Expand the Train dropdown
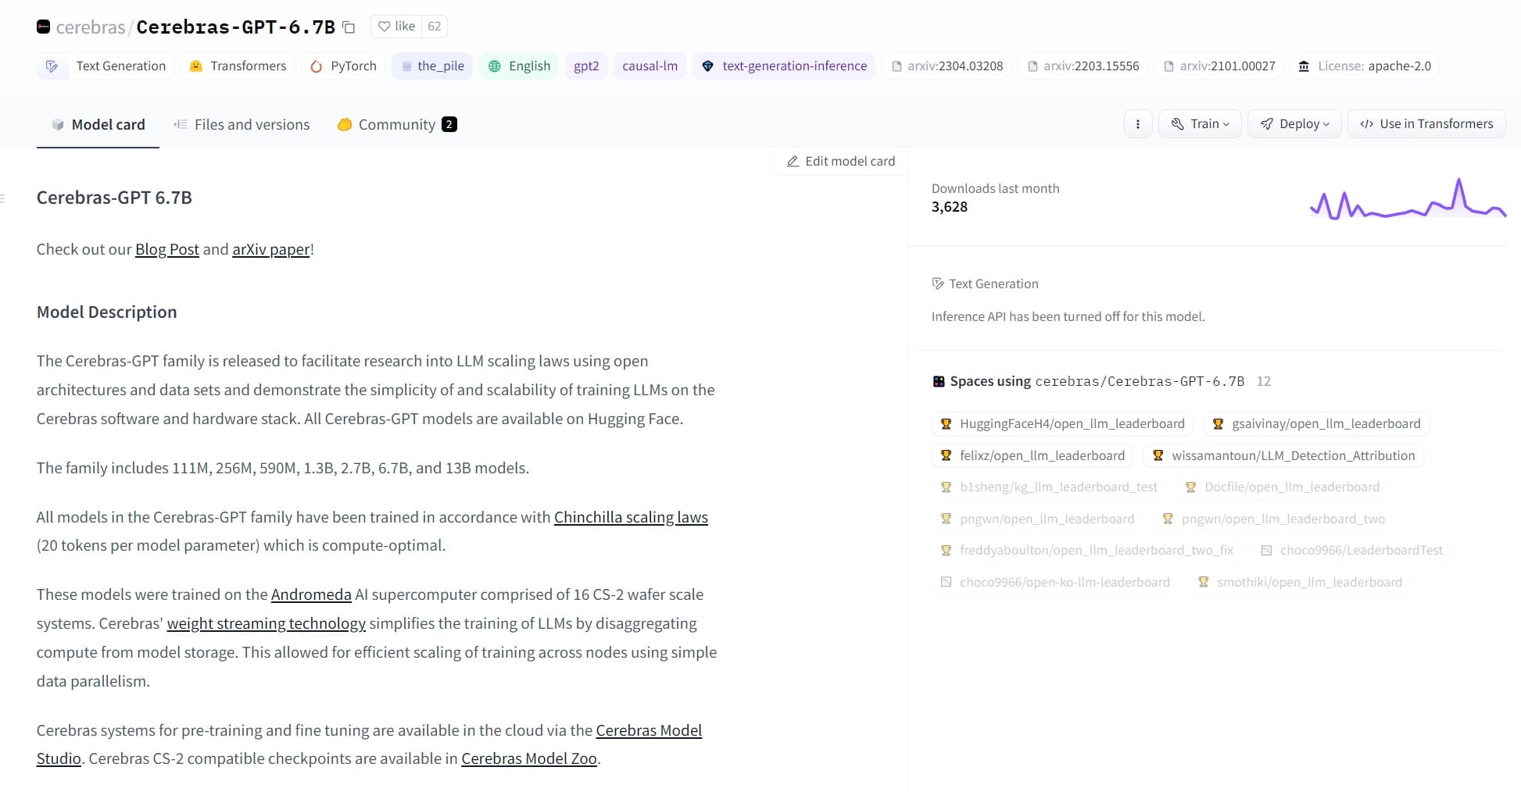This screenshot has width=1521, height=792. 1200,124
